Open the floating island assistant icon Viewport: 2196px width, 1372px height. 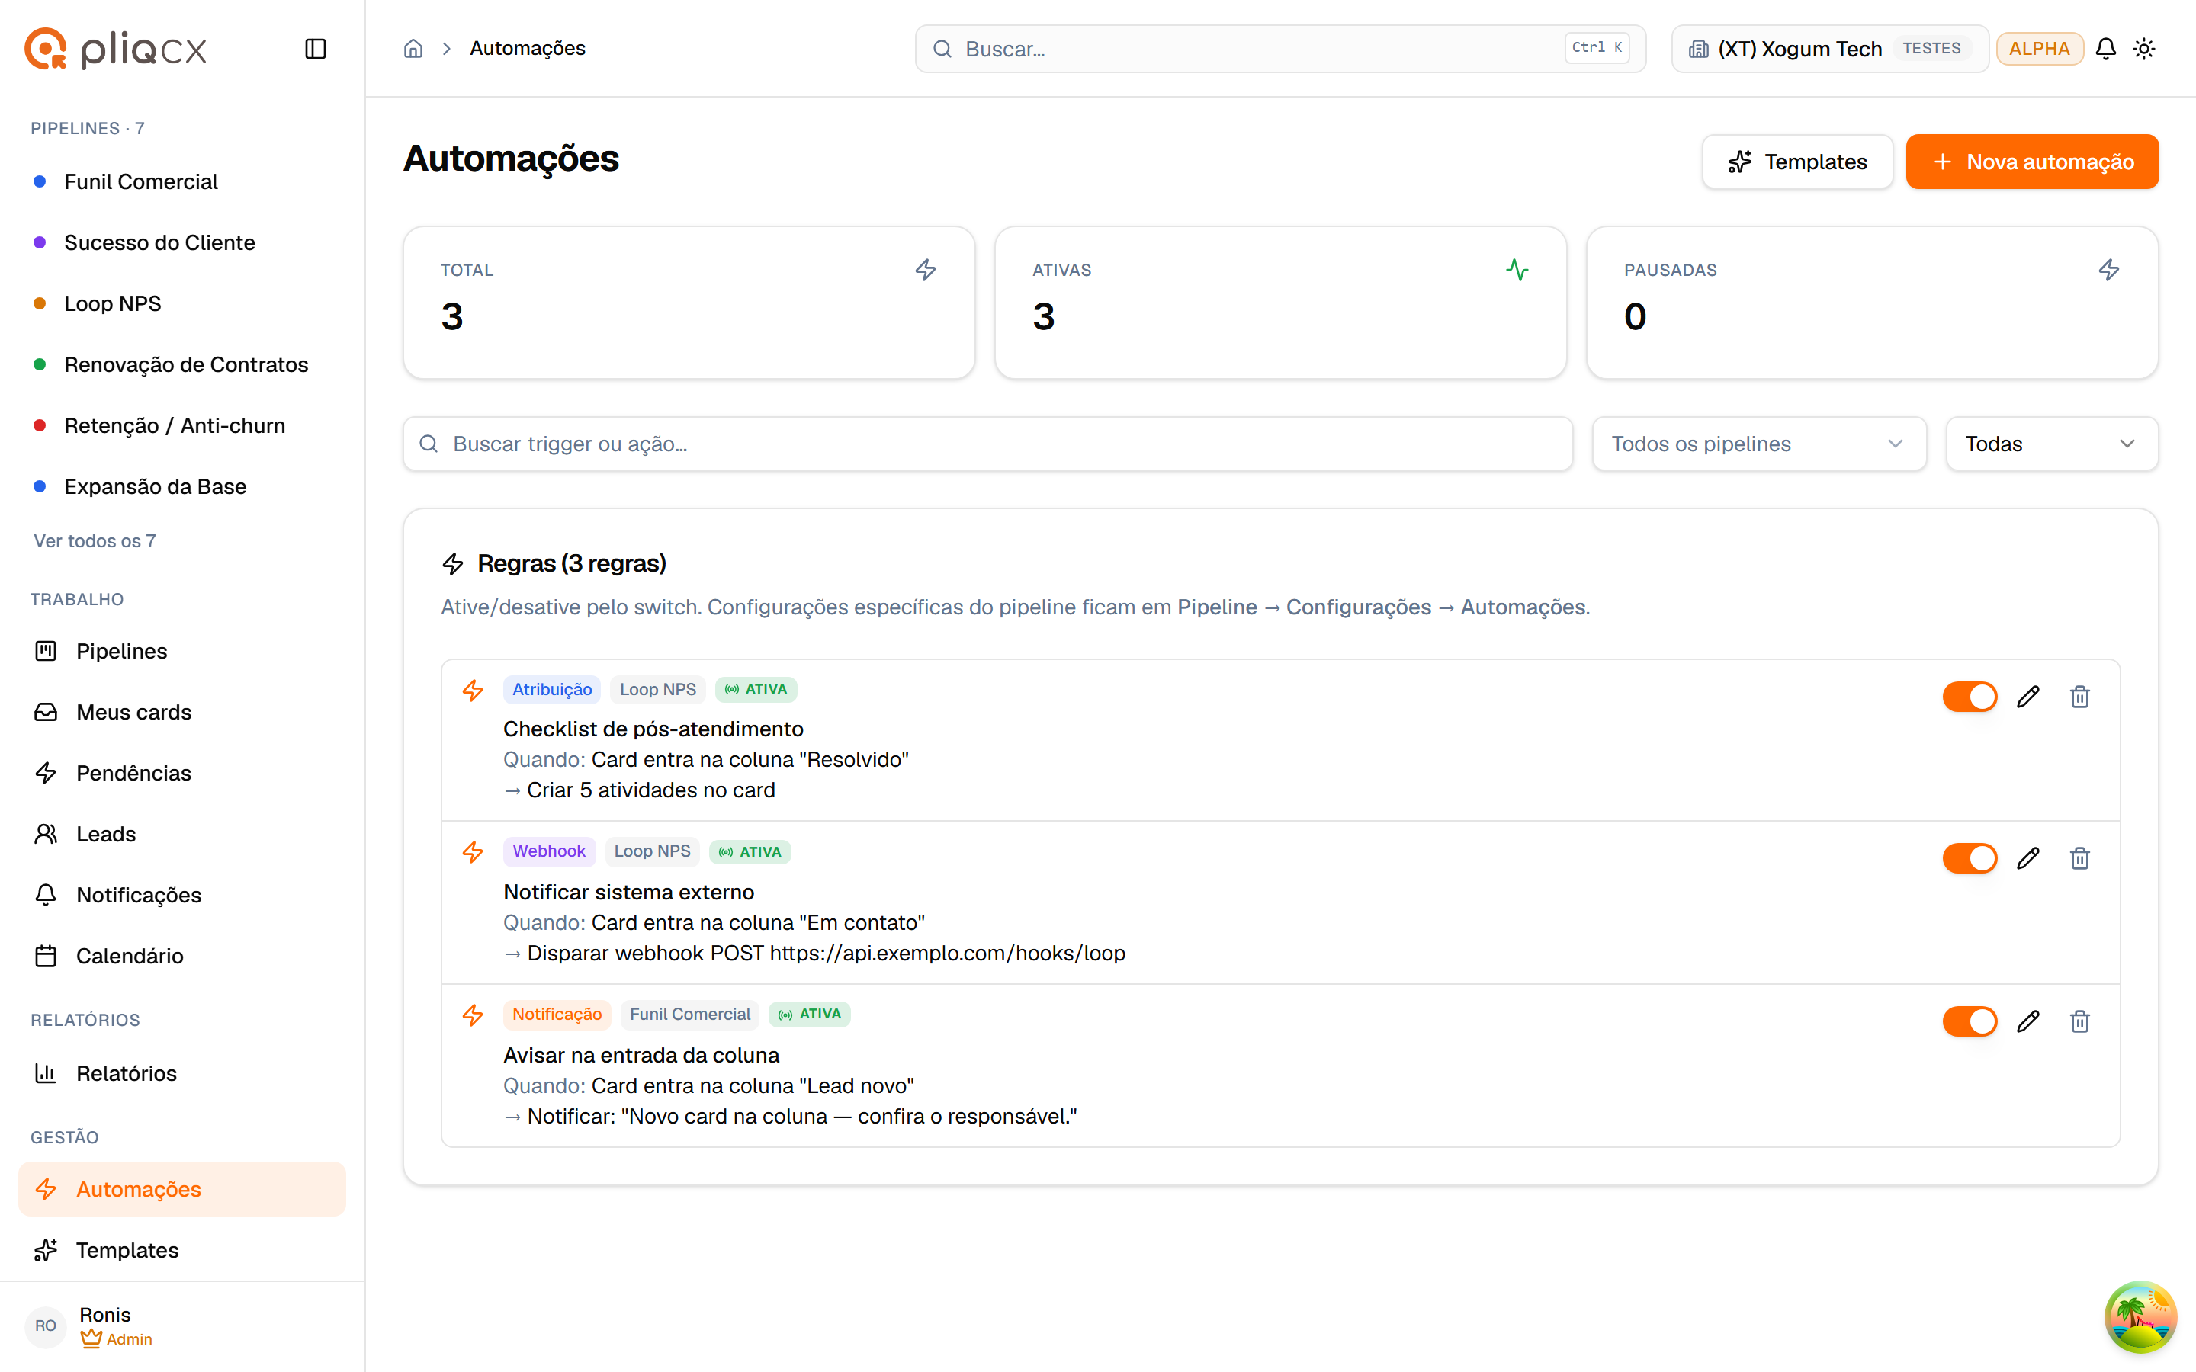[x=2140, y=1316]
